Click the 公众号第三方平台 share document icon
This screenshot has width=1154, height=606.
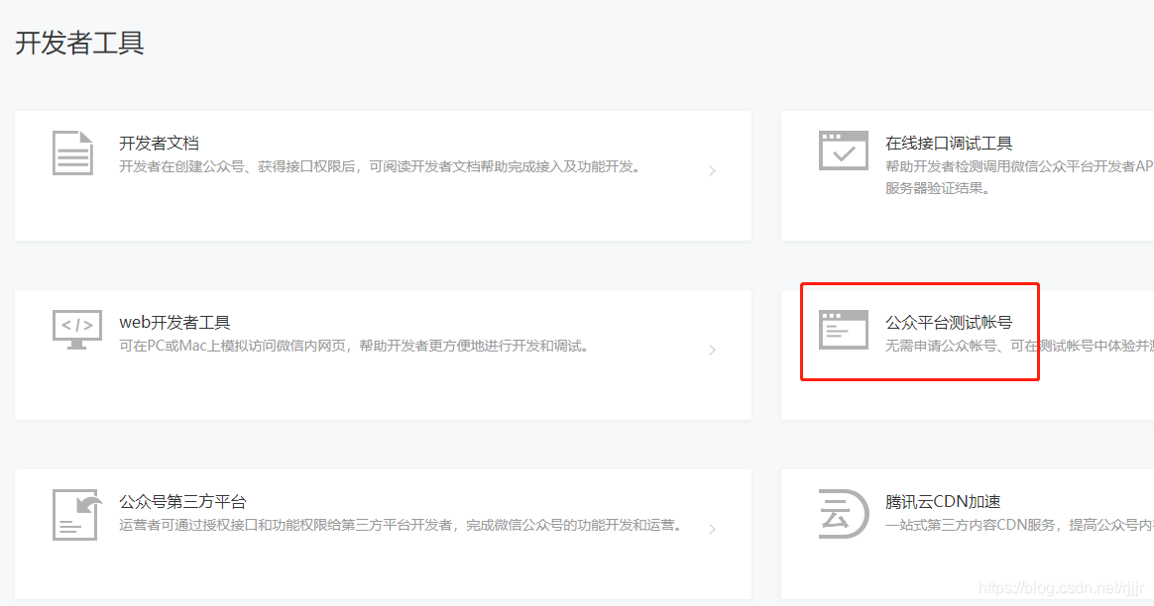pyautogui.click(x=76, y=515)
